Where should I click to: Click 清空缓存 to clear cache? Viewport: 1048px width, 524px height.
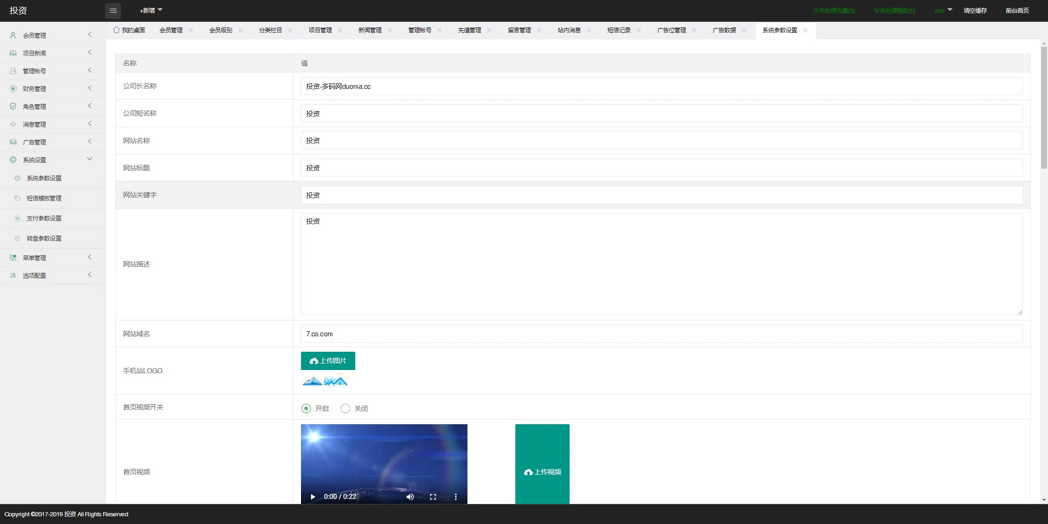coord(976,10)
